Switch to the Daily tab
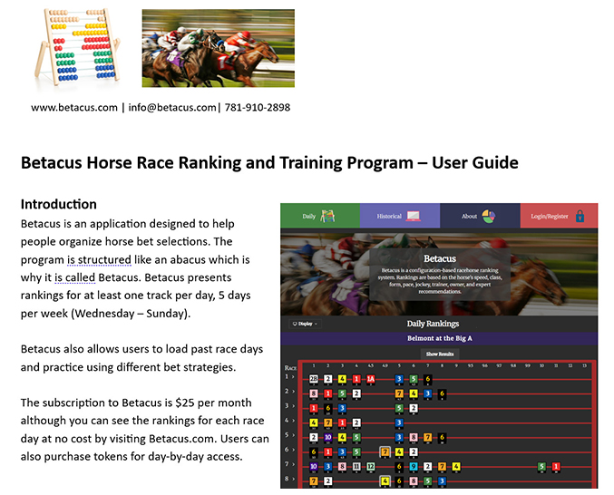This screenshot has width=614, height=495. coord(320,216)
